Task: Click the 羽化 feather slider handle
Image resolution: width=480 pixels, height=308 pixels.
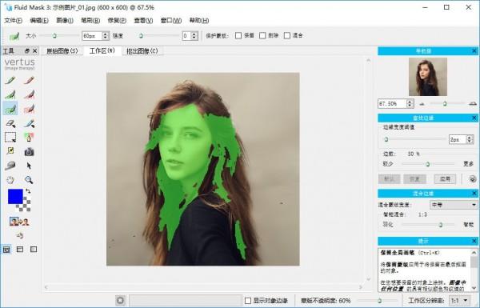Action: 441,225
